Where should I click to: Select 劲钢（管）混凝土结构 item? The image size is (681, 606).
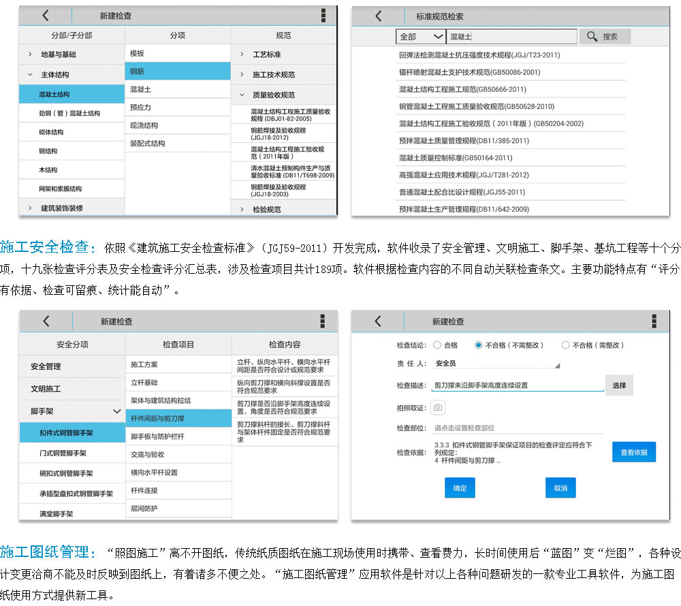click(x=72, y=113)
